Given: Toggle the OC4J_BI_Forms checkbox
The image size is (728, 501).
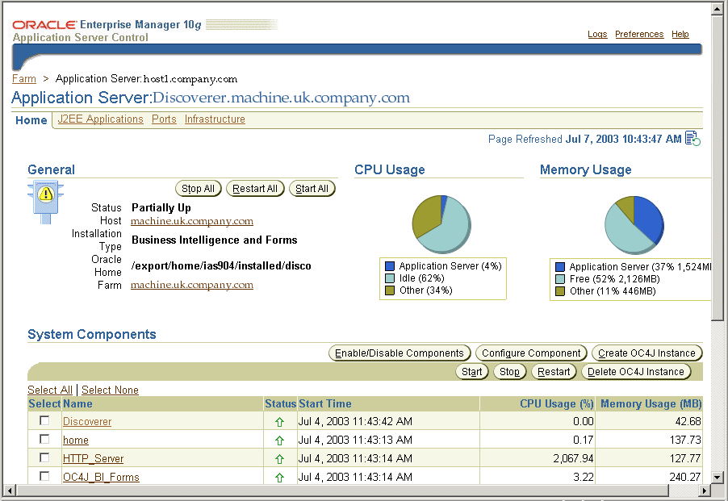Looking at the screenshot, I should tap(44, 477).
